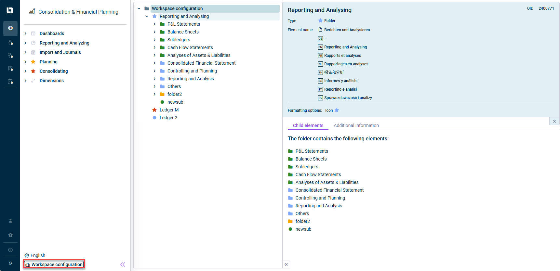The width and height of the screenshot is (560, 271).
Task: Expand the Cash Flow Statements tree folder
Action: pos(154,47)
